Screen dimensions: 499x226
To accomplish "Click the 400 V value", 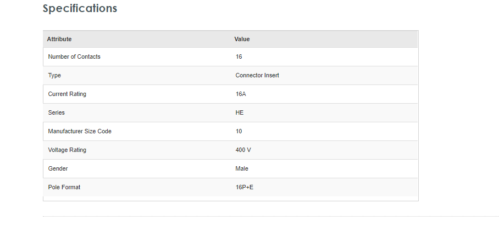I will pos(243,150).
